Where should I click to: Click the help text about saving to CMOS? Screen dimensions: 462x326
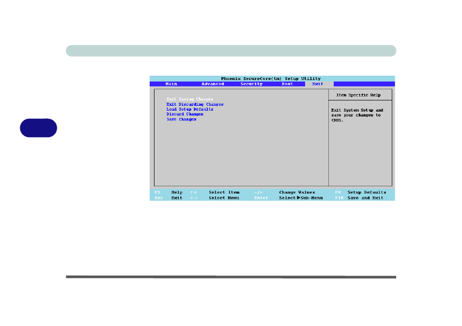[x=357, y=115]
